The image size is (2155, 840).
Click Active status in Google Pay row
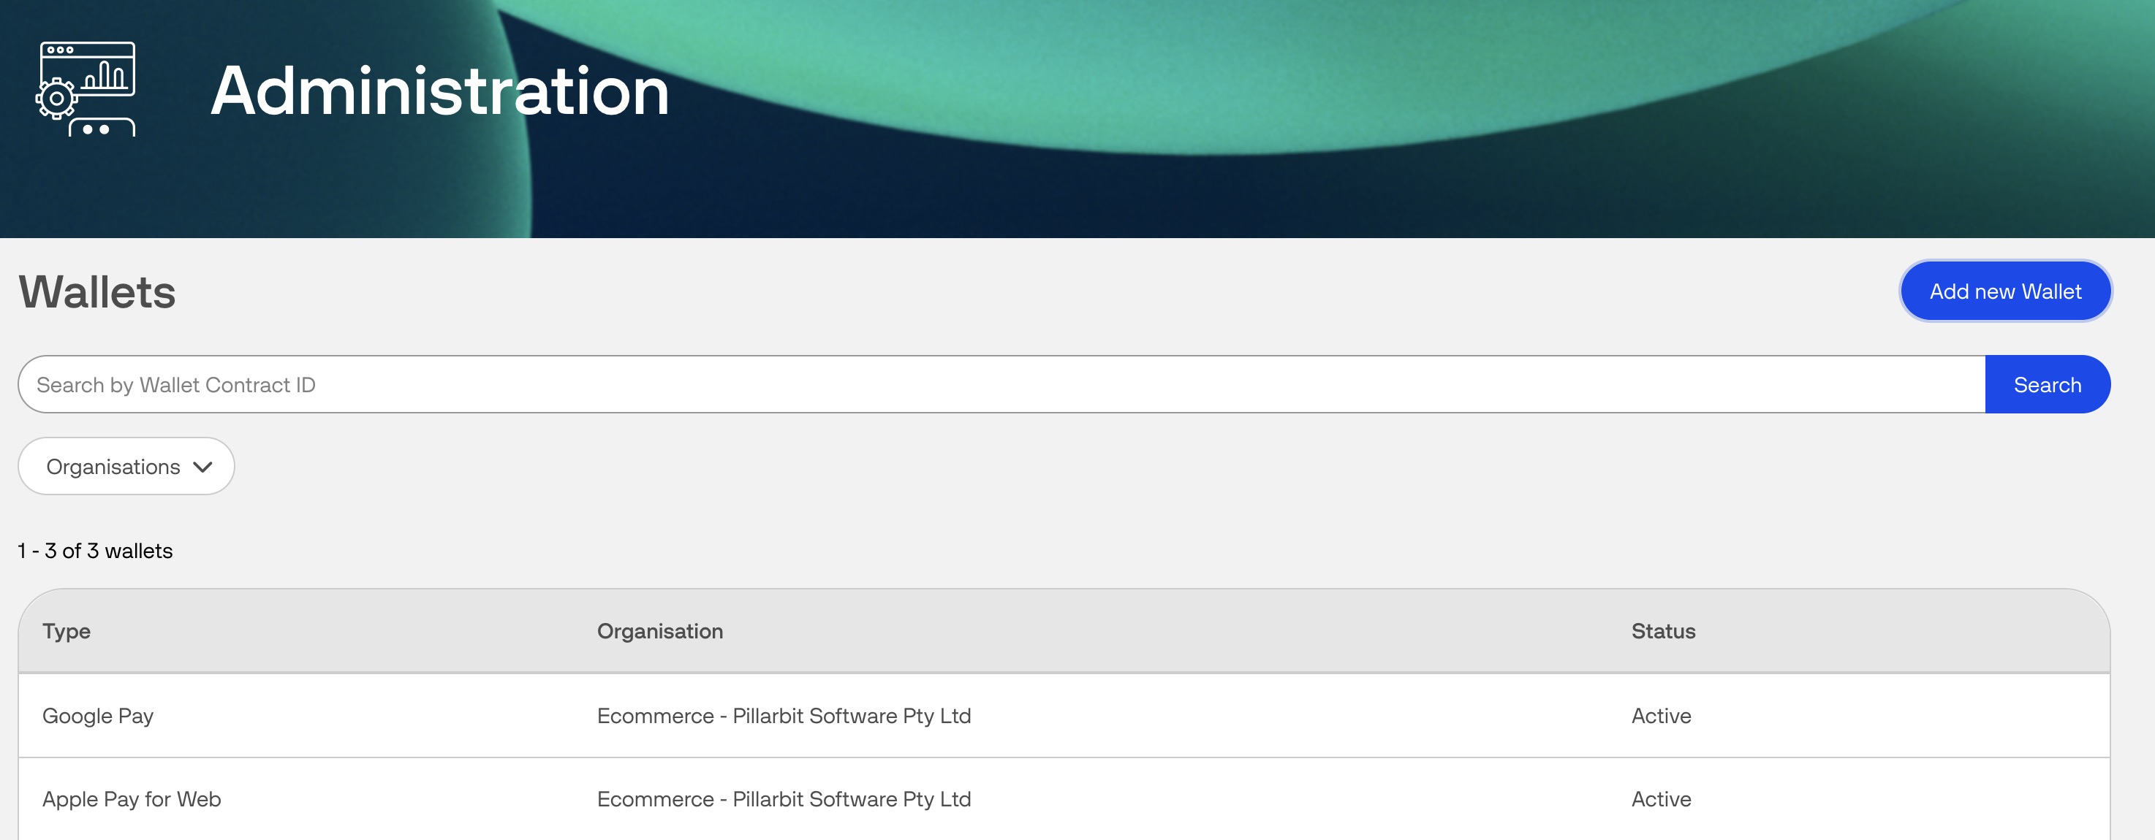click(1661, 716)
